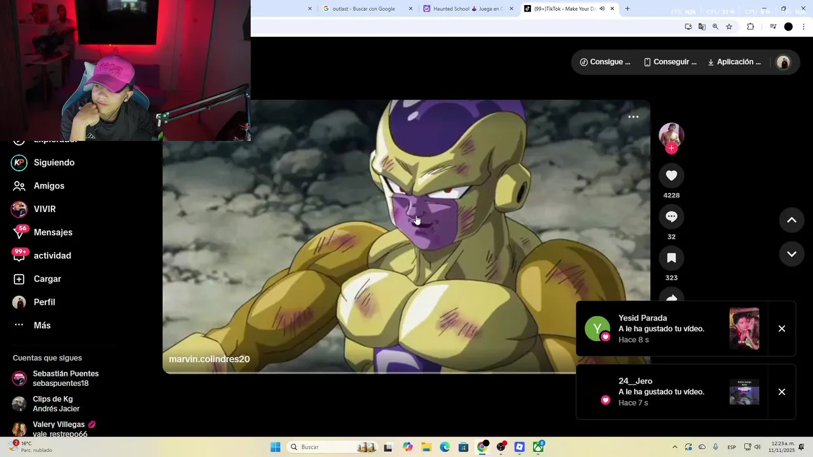Open the weather widget showing 16°C
Viewport: 813px width, 457px height.
[30, 447]
